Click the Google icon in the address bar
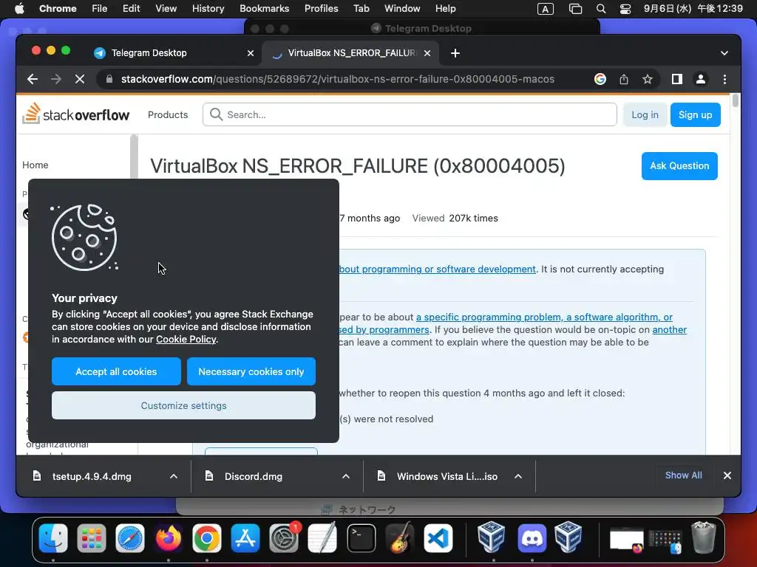The image size is (757, 567). [x=600, y=79]
